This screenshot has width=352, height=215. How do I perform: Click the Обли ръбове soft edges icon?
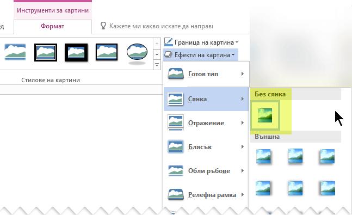pos(176,170)
